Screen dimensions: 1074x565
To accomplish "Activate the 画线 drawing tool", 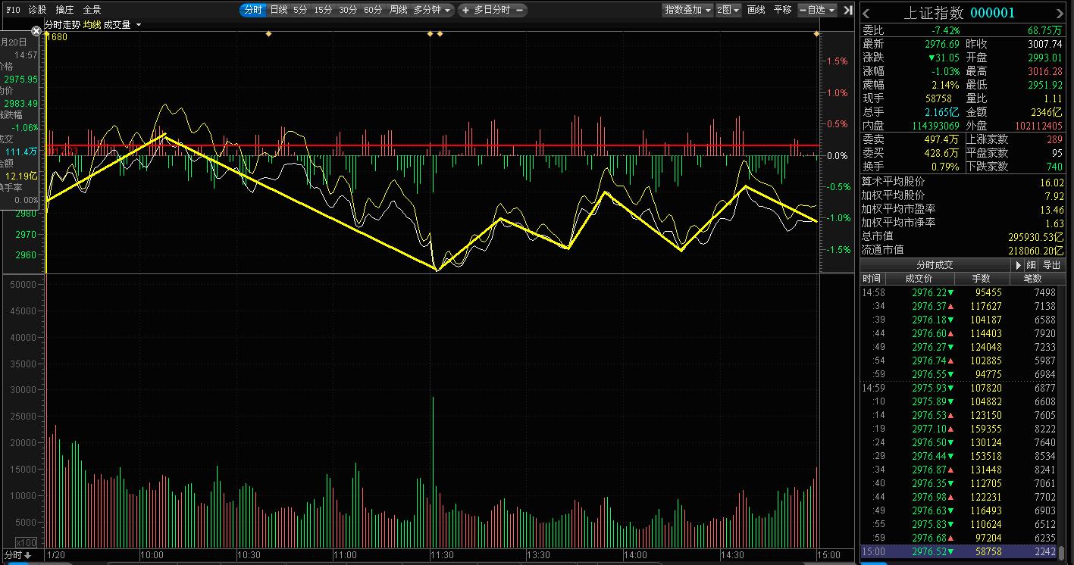I will pos(756,10).
